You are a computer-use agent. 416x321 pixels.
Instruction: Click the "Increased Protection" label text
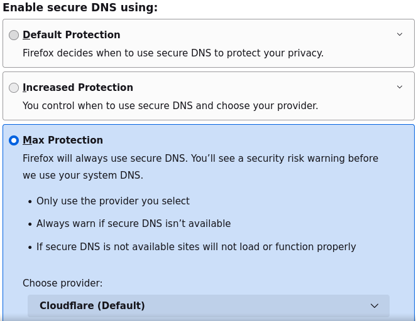[78, 88]
